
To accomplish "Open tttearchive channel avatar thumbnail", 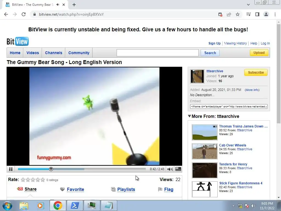I will (197, 76).
